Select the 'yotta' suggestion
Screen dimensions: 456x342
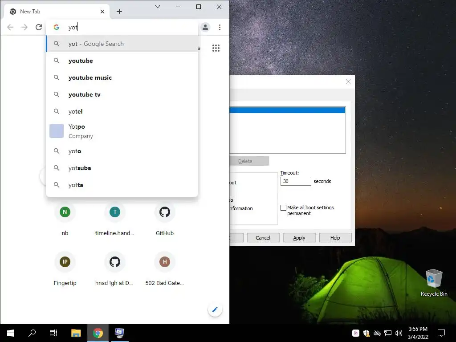[x=122, y=185]
